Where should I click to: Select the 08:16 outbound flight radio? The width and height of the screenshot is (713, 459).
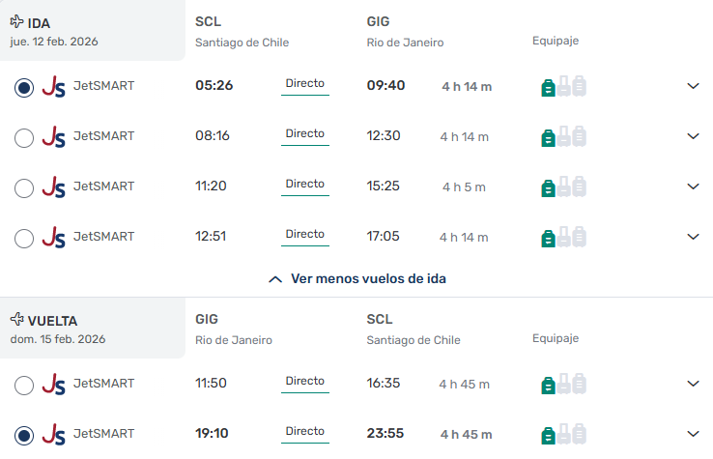(24, 137)
